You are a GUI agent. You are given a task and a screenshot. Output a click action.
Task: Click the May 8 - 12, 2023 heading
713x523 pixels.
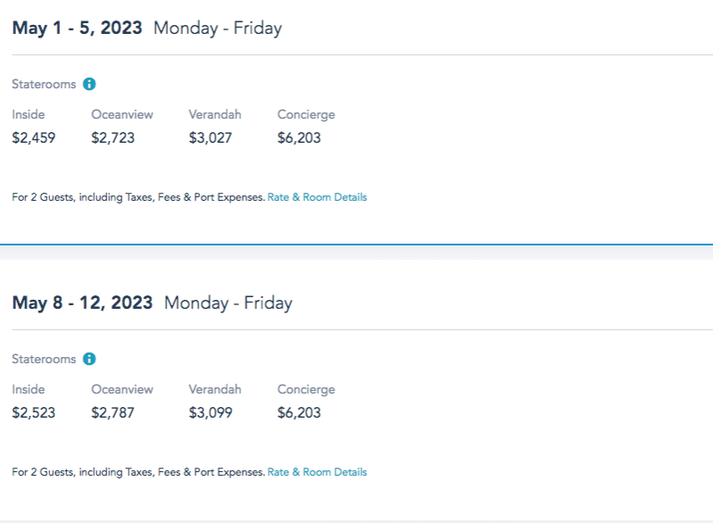point(82,303)
